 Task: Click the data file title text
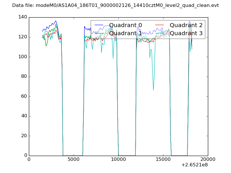click(115, 5)
